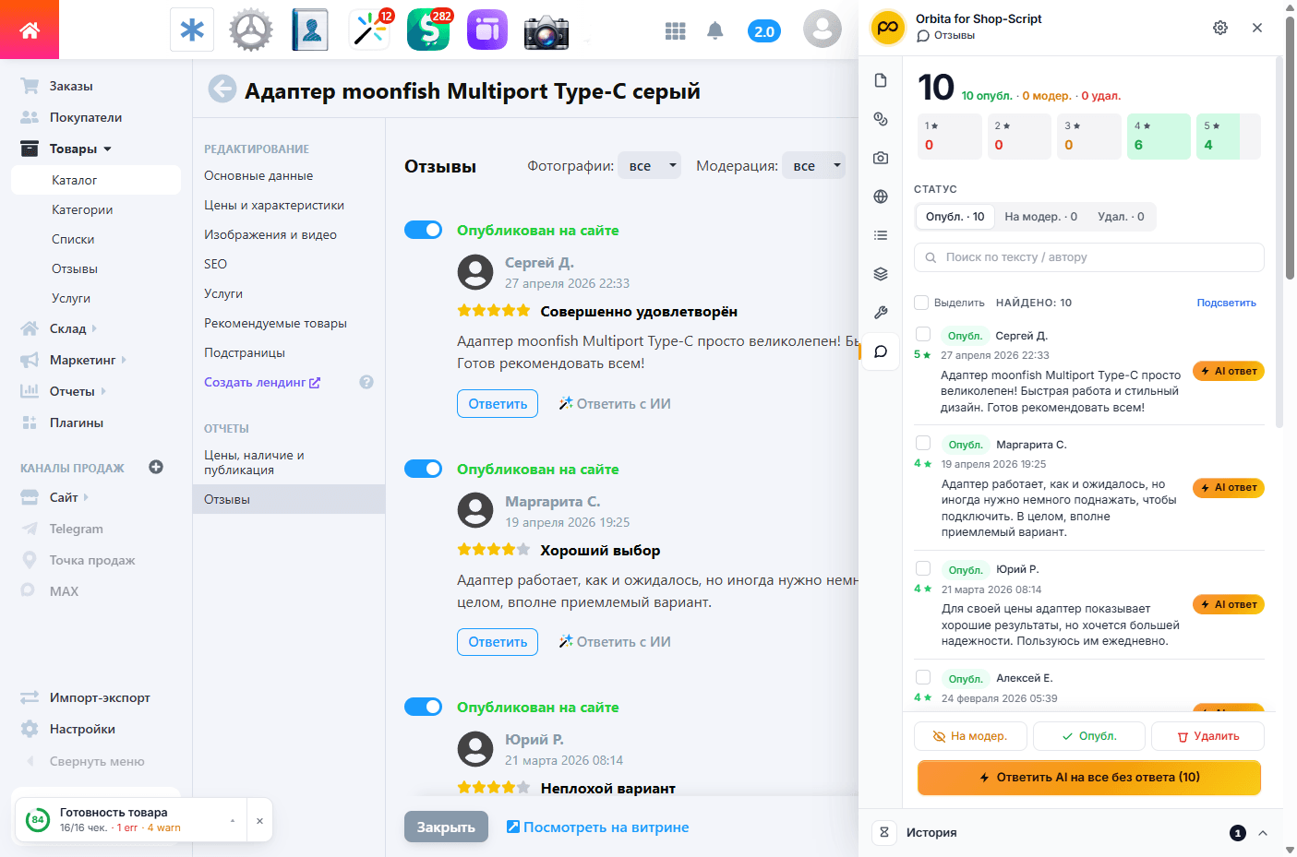The image size is (1297, 857).
Task: Focus the Поиск по тексту / автору field
Action: pos(1089,257)
